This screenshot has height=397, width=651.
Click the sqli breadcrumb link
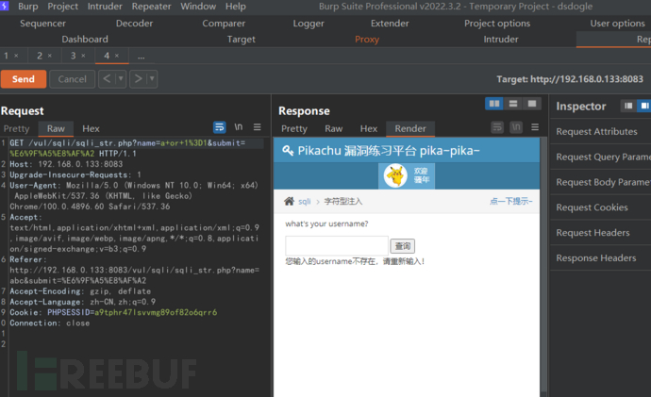[305, 201]
